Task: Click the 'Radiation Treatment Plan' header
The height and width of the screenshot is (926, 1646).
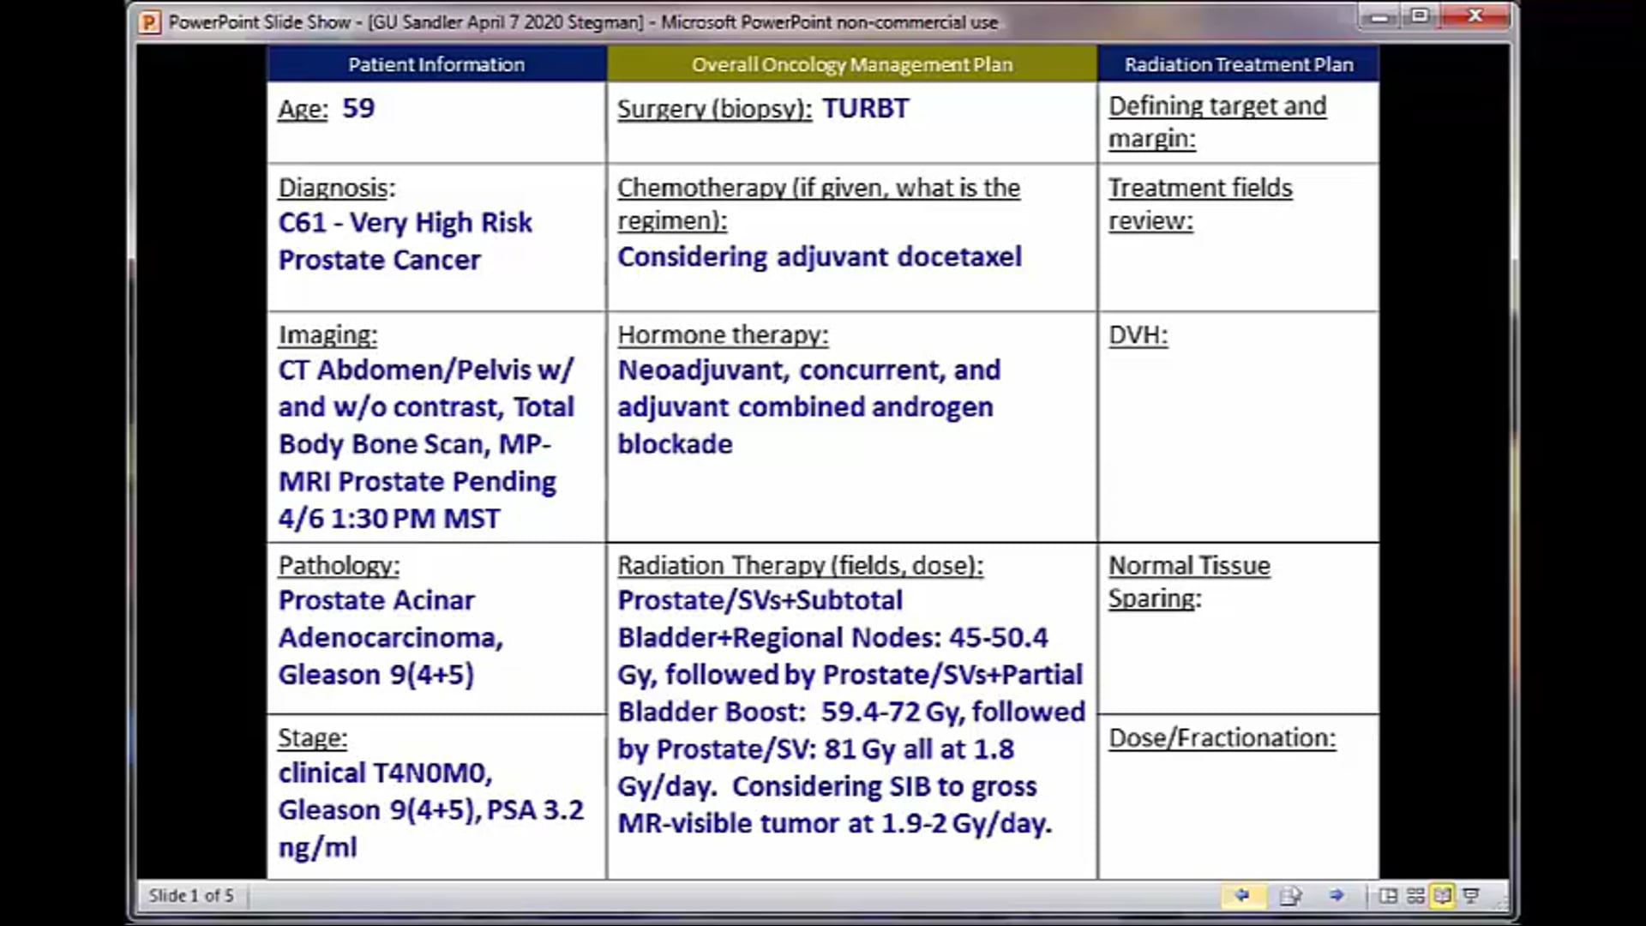Action: point(1238,63)
